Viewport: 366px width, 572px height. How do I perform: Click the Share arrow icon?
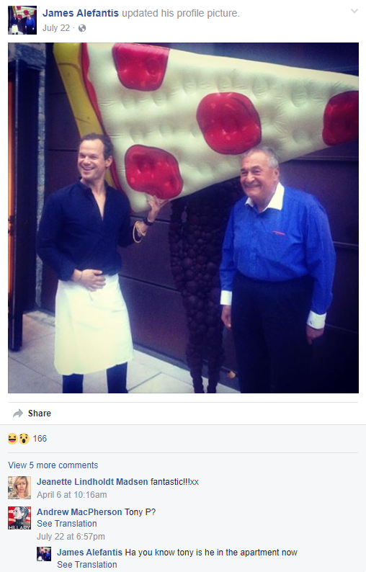click(17, 414)
